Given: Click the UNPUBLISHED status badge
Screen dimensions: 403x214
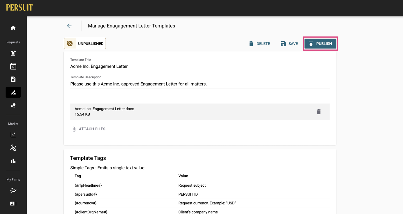Looking at the screenshot, I should [x=85, y=44].
